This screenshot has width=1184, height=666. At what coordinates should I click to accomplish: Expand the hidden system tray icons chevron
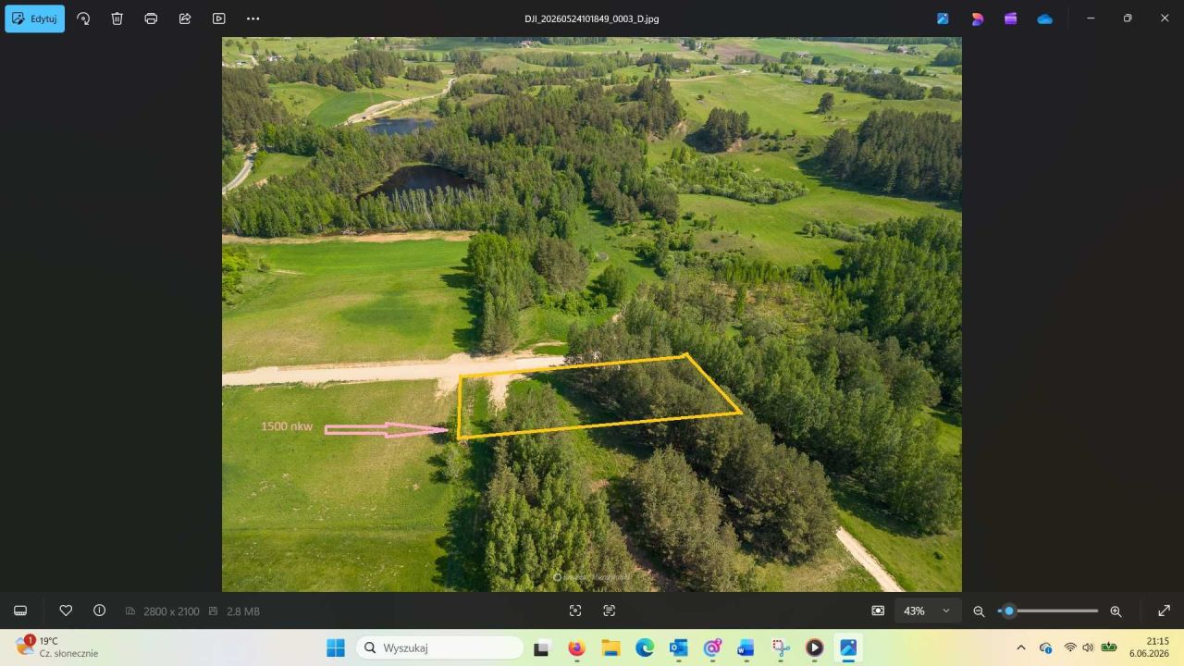1021,647
